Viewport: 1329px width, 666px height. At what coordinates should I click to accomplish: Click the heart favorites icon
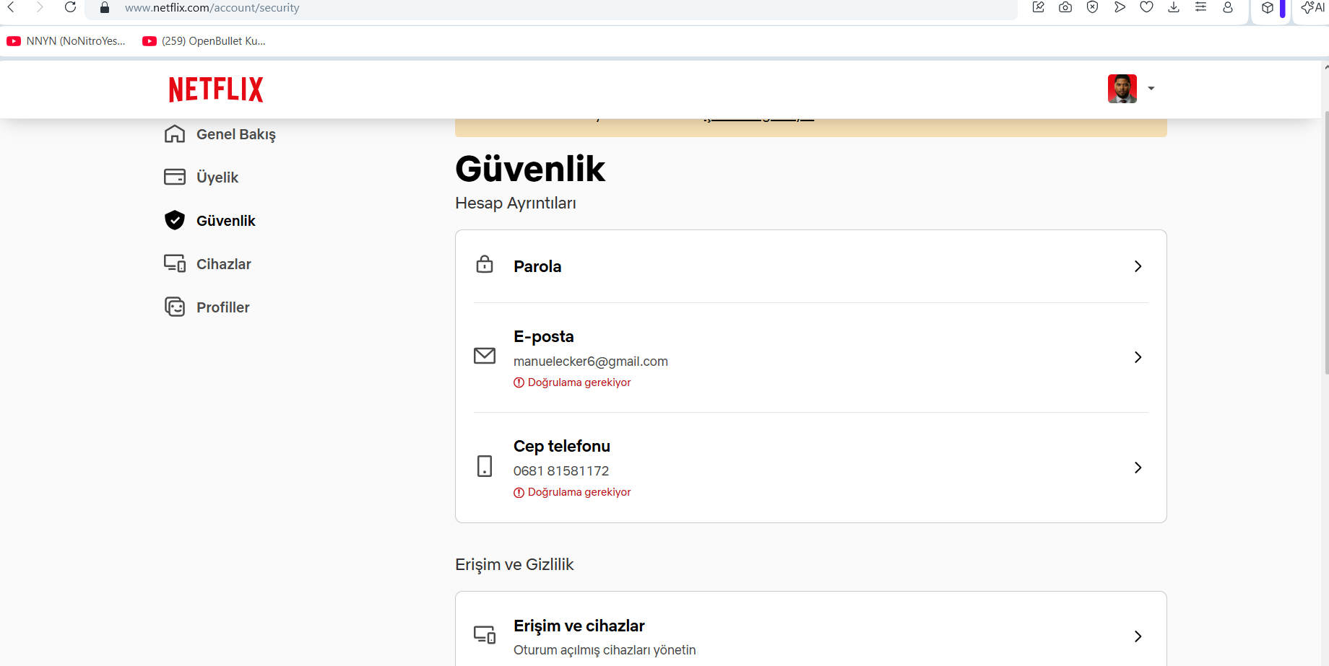pyautogui.click(x=1146, y=7)
